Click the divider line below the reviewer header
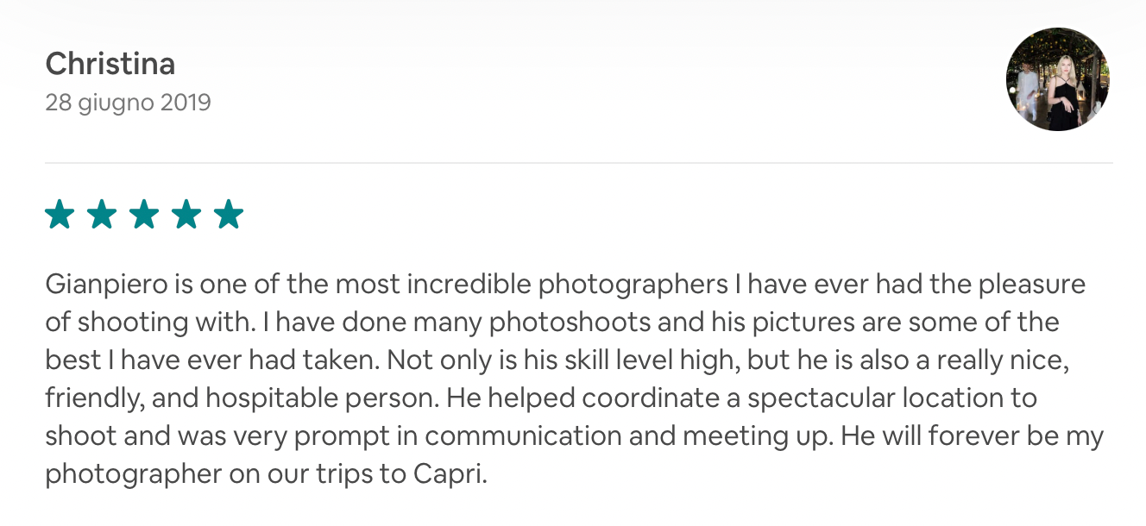The height and width of the screenshot is (526, 1146). coord(578,163)
